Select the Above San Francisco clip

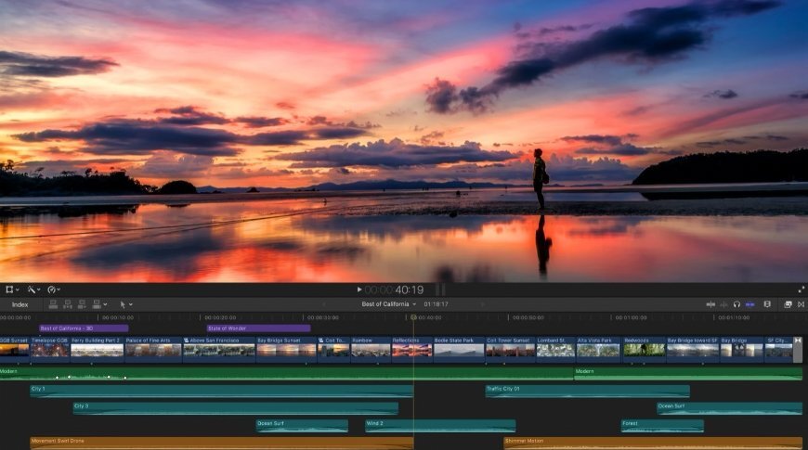coord(219,348)
